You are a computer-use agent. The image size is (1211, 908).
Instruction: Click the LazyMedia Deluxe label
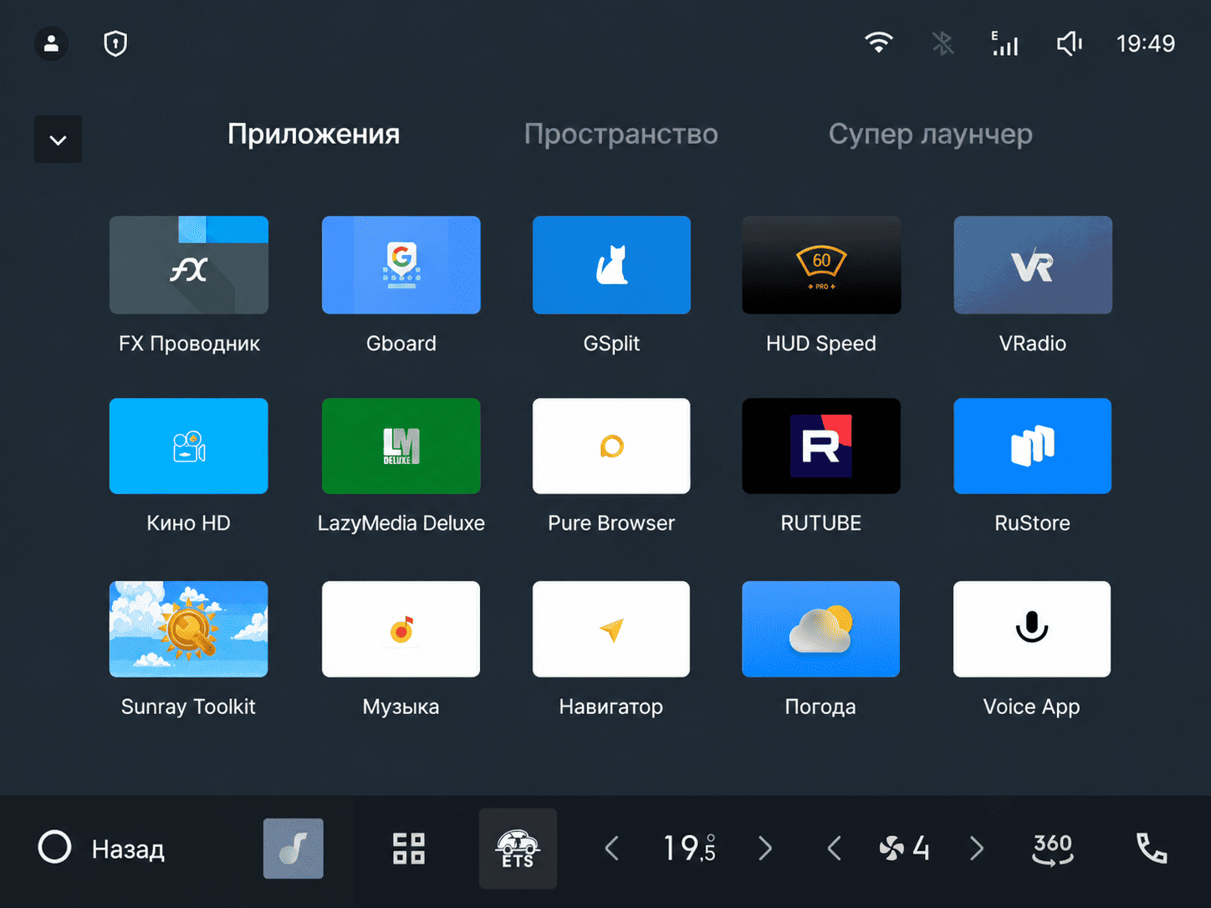[x=401, y=523]
